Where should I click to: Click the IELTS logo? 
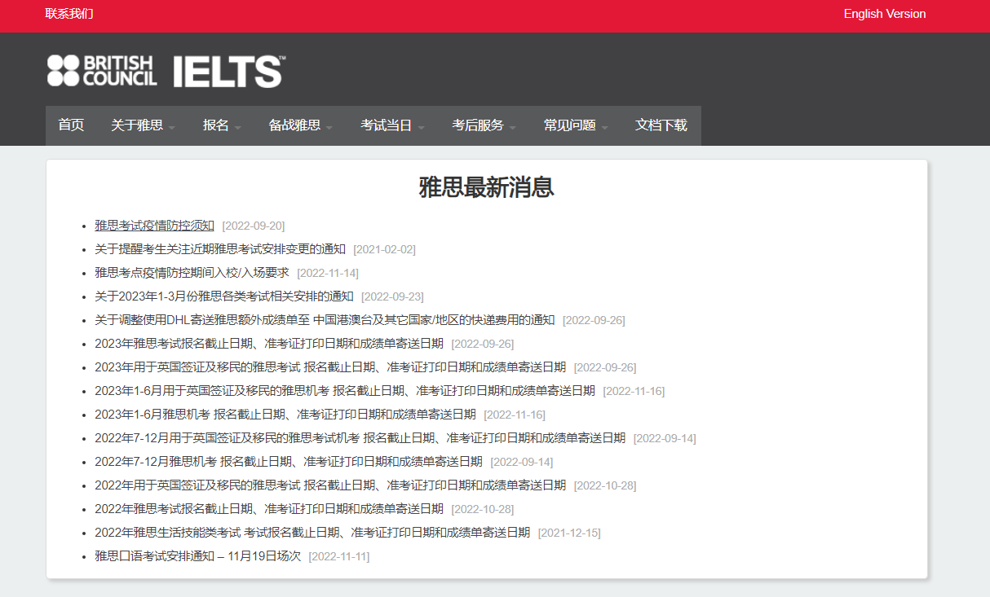click(x=229, y=71)
